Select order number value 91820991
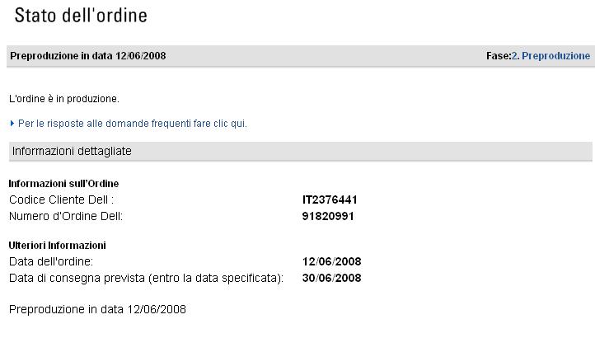This screenshot has height=338, width=595. click(x=327, y=216)
